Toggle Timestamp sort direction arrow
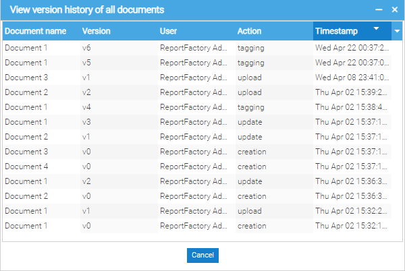 click(376, 28)
